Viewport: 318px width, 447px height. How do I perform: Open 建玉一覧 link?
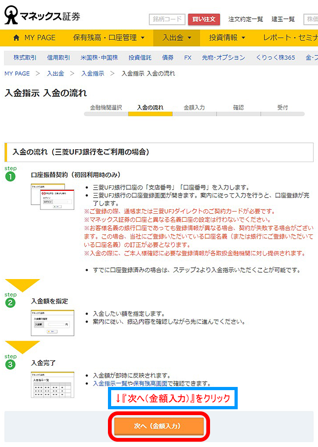click(283, 19)
